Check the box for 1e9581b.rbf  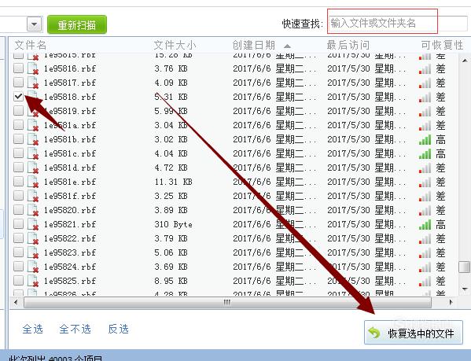click(x=19, y=139)
